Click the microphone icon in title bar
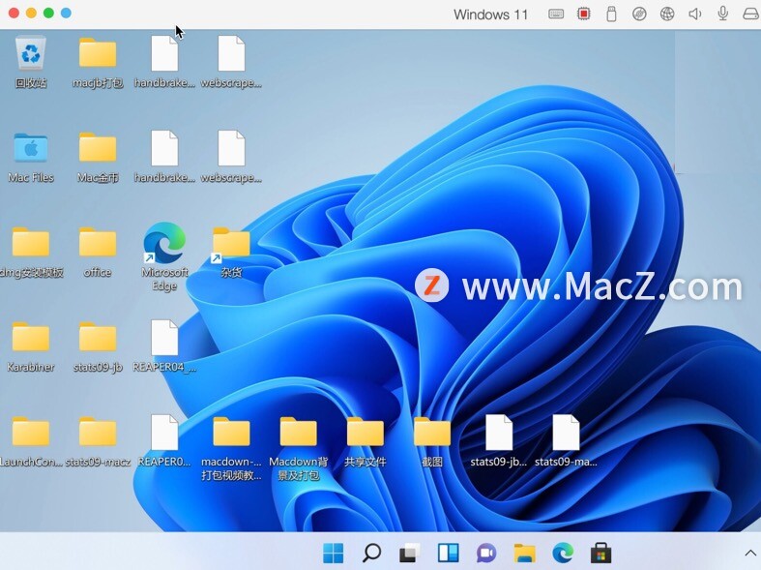 click(x=722, y=14)
